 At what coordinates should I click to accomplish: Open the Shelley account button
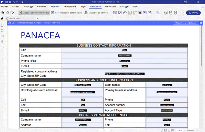click(x=193, y=13)
